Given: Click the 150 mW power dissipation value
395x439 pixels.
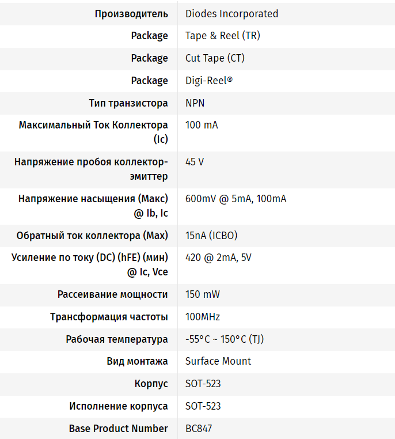Looking at the screenshot, I should pos(203,294).
